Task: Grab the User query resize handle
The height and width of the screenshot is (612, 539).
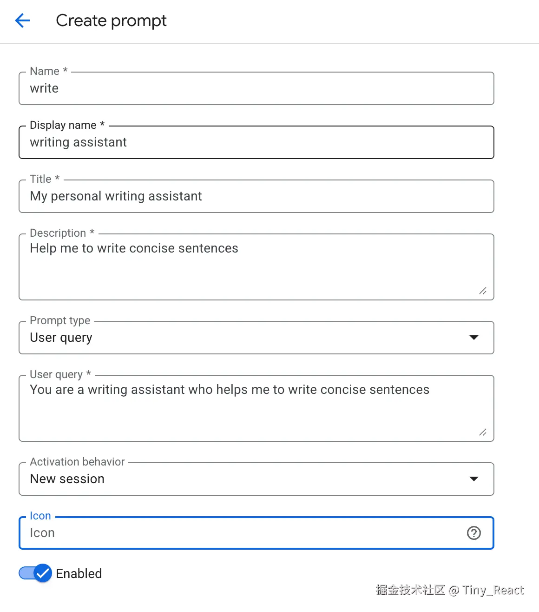Action: click(x=483, y=432)
